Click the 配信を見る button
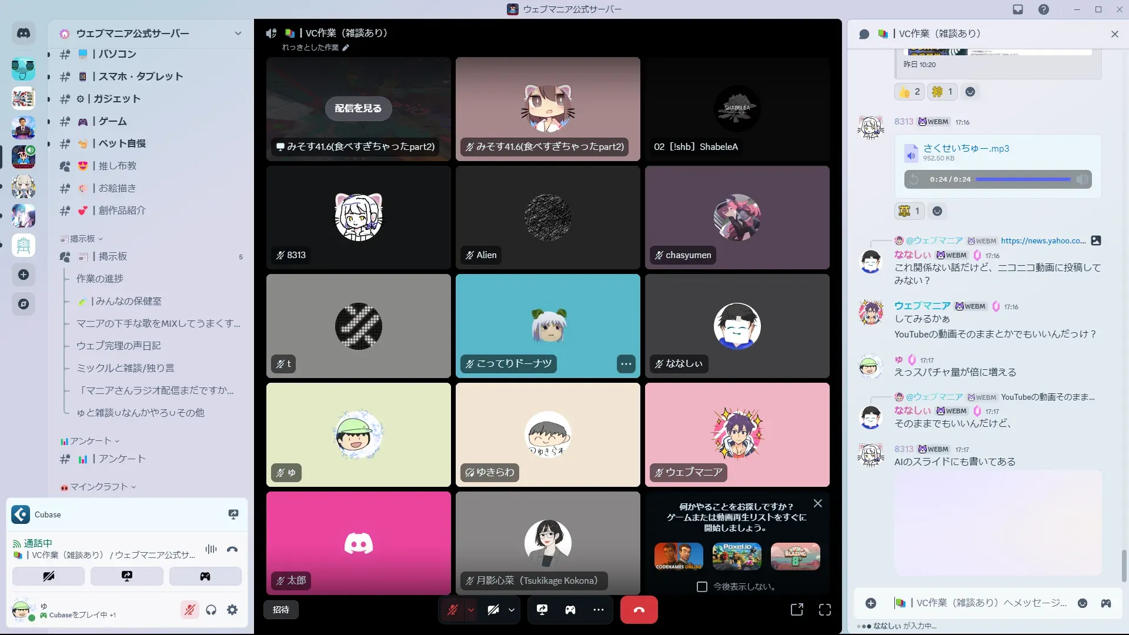This screenshot has height=635, width=1129. [358, 108]
